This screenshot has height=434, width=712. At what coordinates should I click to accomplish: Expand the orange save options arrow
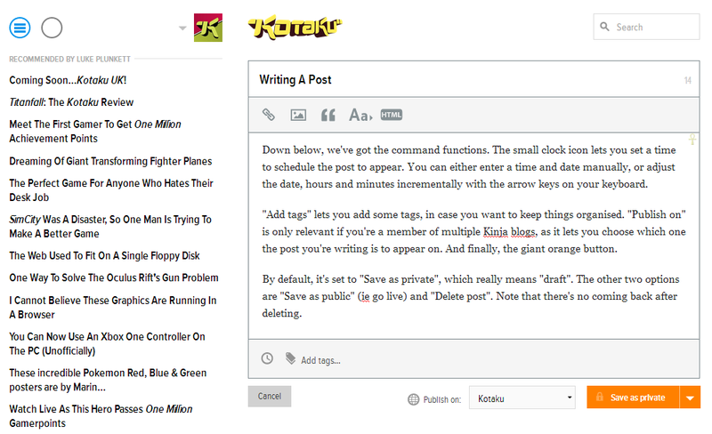[691, 398]
